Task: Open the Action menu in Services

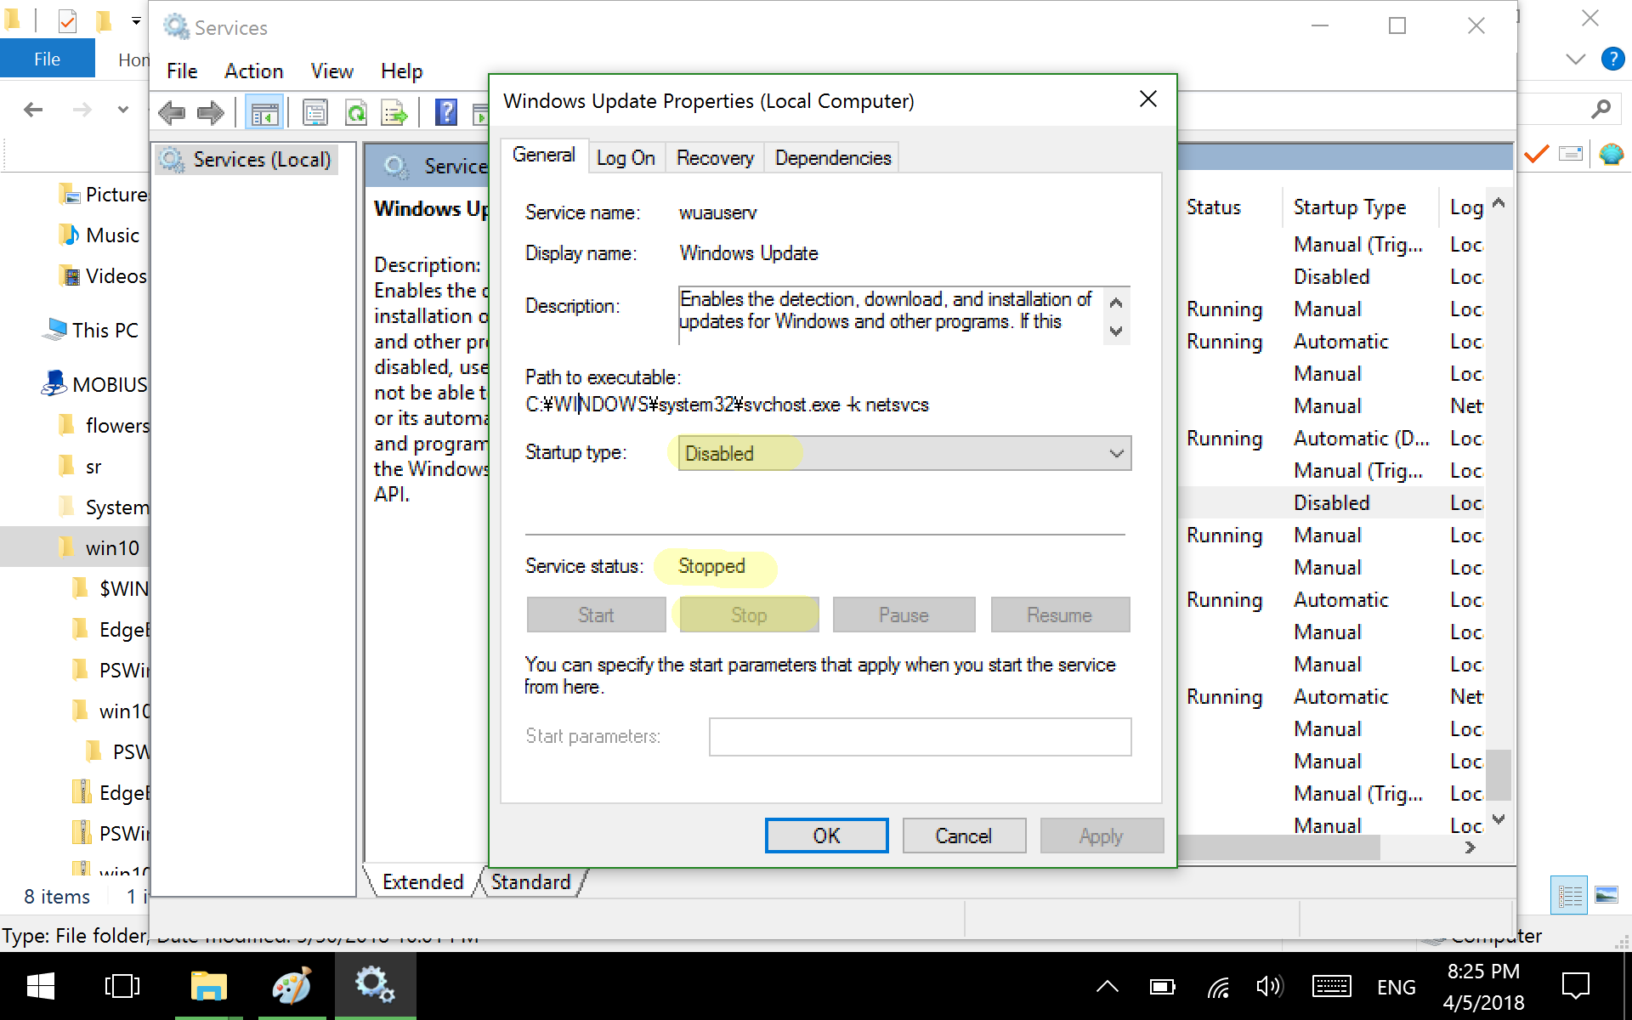Action: coord(252,71)
